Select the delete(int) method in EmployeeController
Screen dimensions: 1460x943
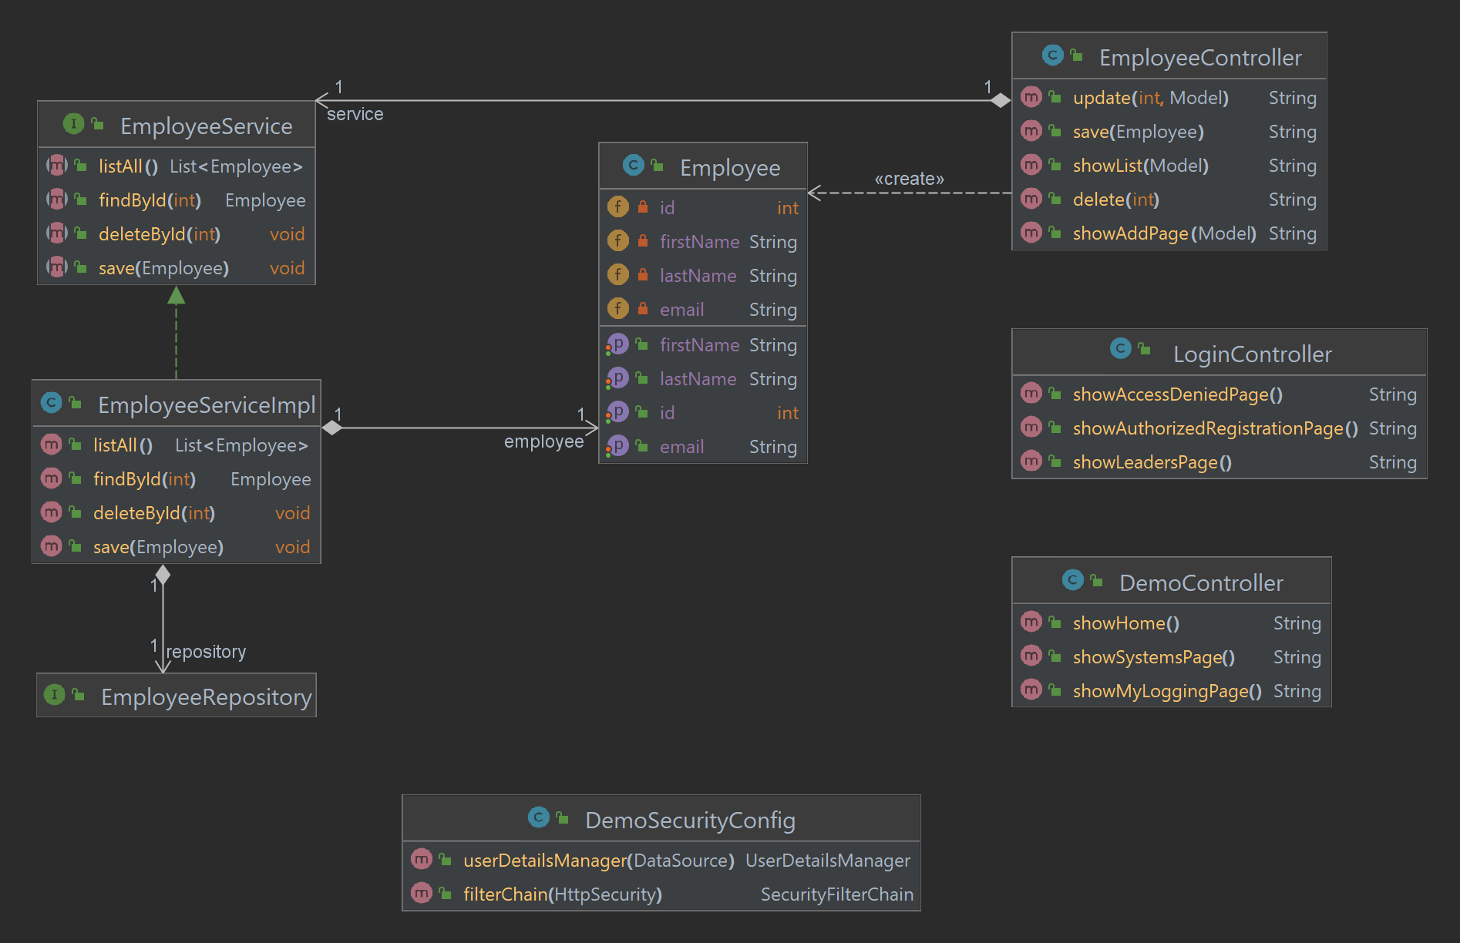pyautogui.click(x=1115, y=199)
